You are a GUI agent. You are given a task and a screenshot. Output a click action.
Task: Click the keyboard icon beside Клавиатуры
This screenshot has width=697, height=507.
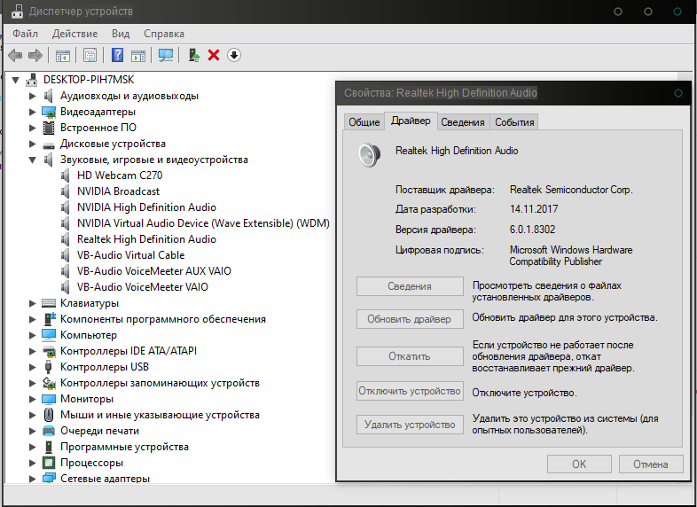tap(49, 303)
